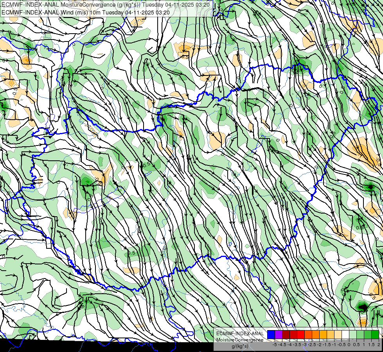Click 'ECMWF-INDEX-ANAL' label in the legend box
This screenshot has height=352, width=383.
pos(240,334)
